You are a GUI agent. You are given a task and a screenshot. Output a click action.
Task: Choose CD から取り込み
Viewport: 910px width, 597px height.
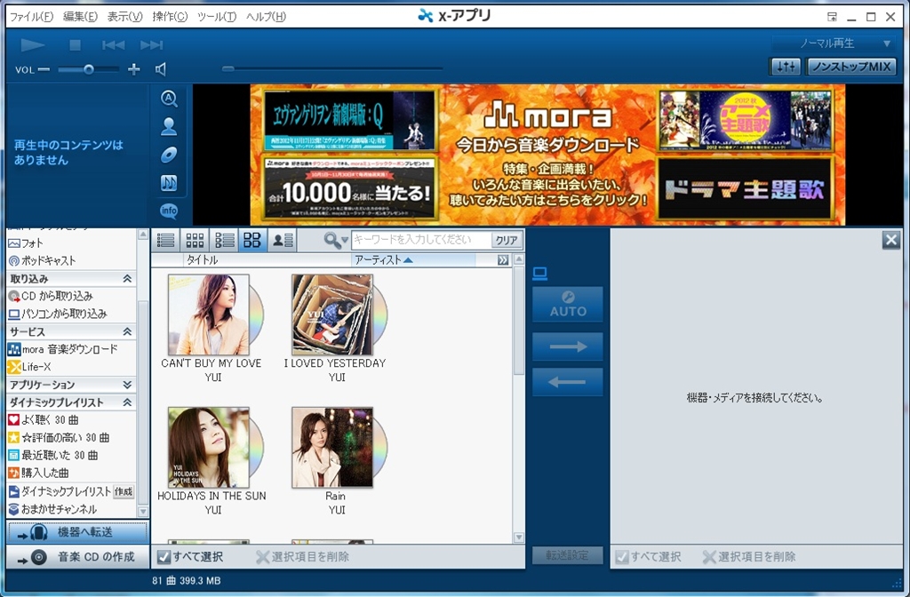[71, 297]
